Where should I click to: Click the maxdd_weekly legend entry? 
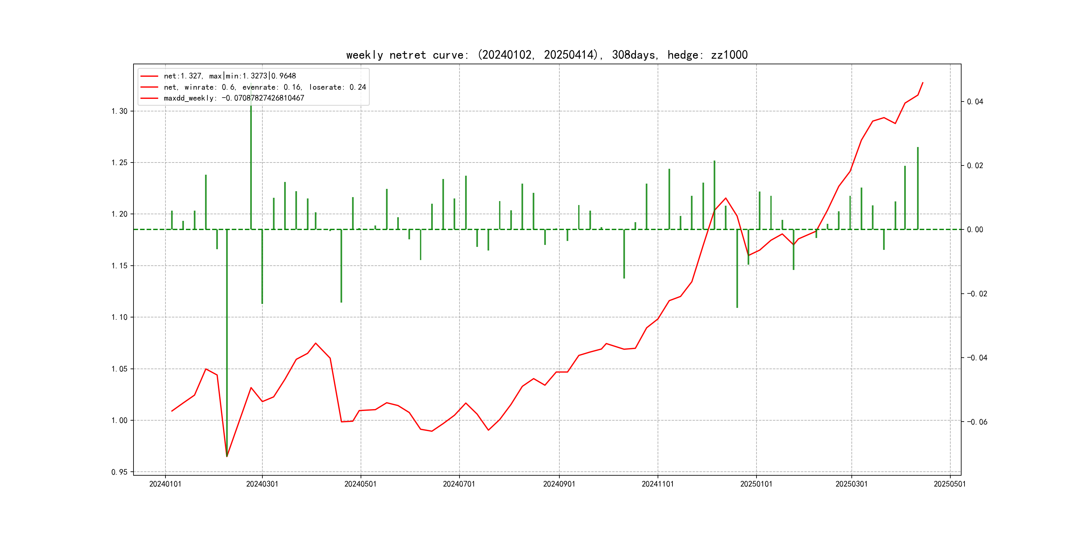coord(234,98)
